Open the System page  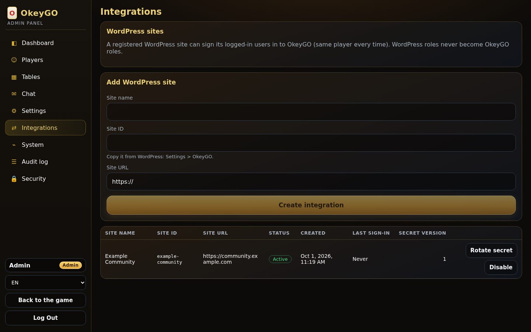[x=45, y=145]
